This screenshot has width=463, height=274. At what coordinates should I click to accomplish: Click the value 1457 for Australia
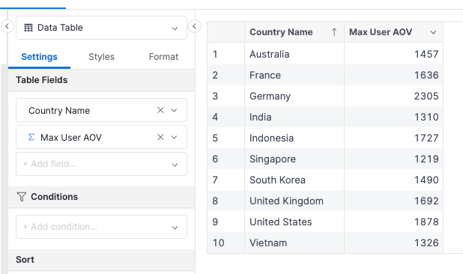click(426, 54)
